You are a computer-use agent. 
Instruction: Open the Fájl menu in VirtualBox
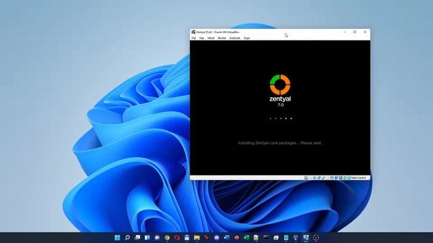[193, 38]
